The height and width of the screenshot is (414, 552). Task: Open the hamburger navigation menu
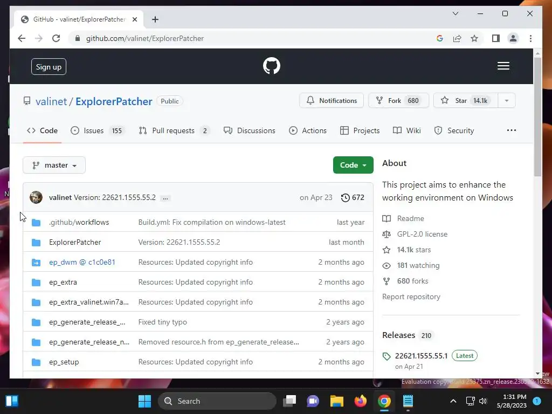tap(503, 66)
